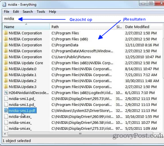
Task: Click the search box containing nvidia
Action: click(x=83, y=19)
